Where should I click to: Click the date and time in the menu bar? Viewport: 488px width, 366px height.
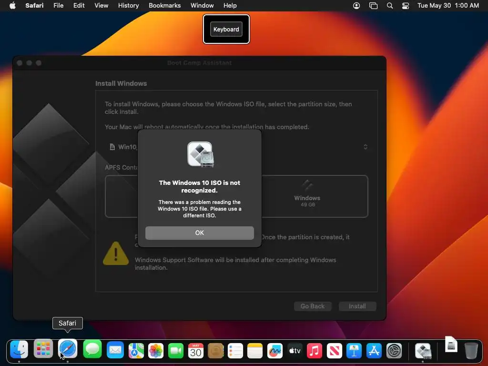(x=448, y=5)
